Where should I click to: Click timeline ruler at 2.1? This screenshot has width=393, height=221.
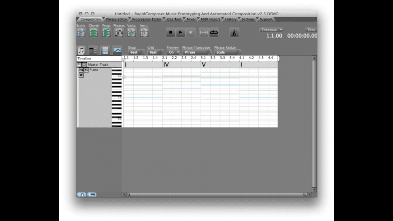point(164,58)
